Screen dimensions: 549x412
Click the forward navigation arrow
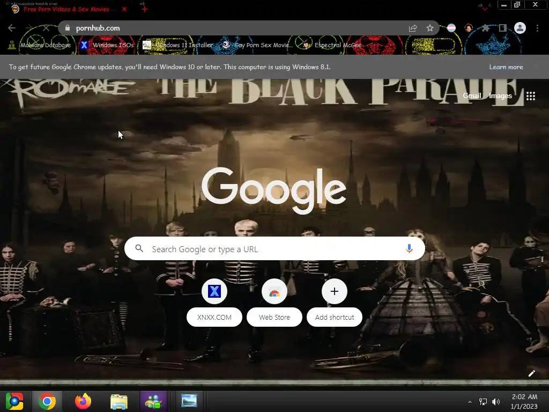[29, 28]
